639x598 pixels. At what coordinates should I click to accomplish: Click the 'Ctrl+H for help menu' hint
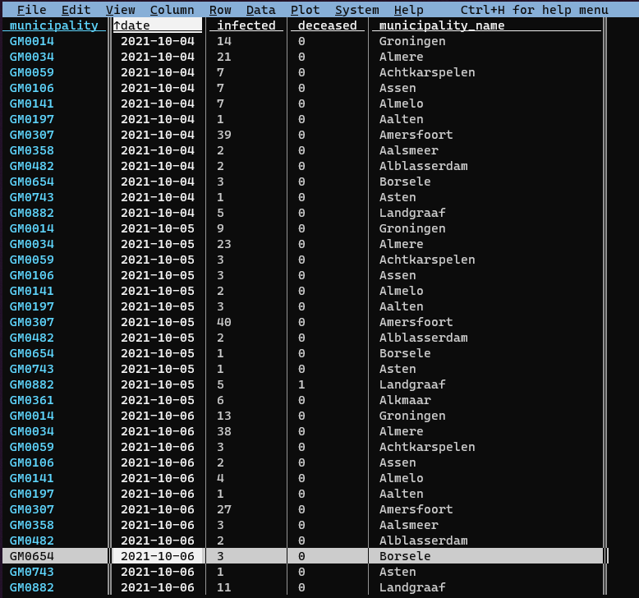click(534, 10)
